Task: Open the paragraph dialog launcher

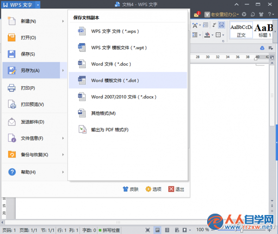Action: click(x=223, y=41)
